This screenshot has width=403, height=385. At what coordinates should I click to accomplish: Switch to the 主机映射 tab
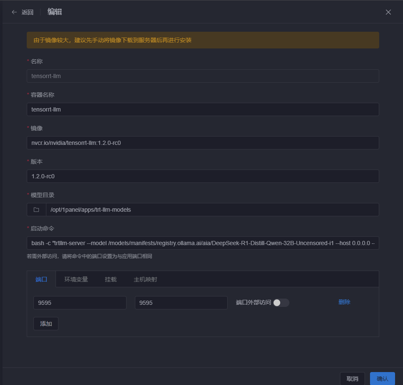pyautogui.click(x=145, y=279)
